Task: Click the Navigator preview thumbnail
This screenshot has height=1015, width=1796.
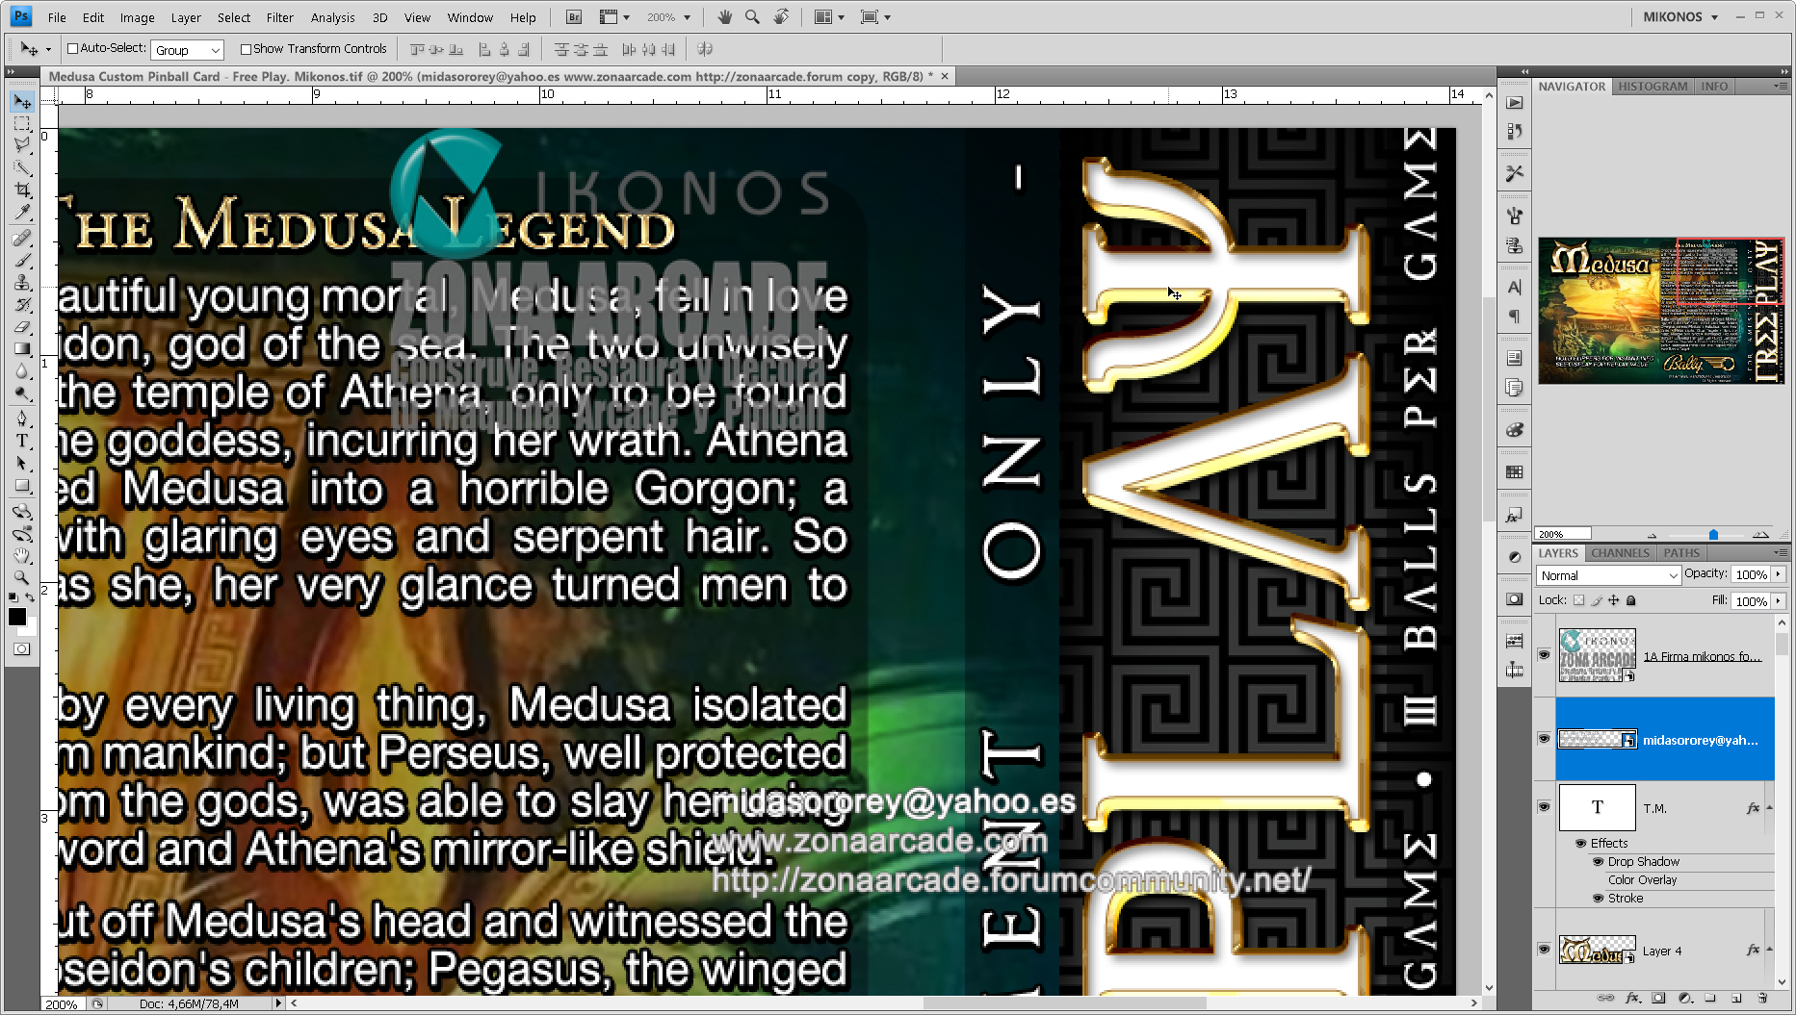Action: [1660, 311]
